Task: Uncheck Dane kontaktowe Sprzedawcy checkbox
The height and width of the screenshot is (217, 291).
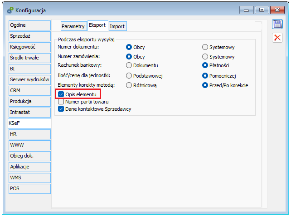Action: [x=61, y=108]
